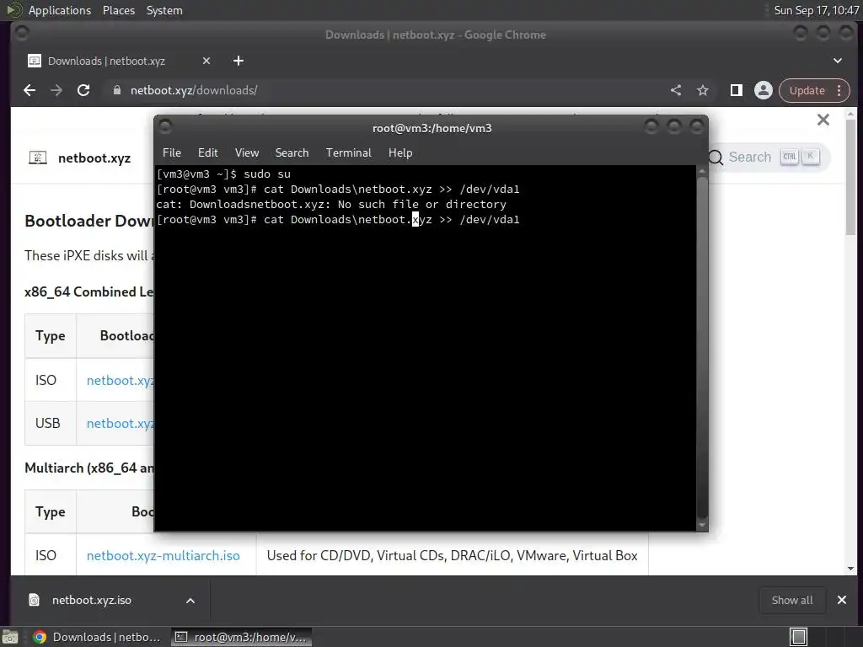Open a new Chrome tab
The image size is (863, 647).
[239, 61]
